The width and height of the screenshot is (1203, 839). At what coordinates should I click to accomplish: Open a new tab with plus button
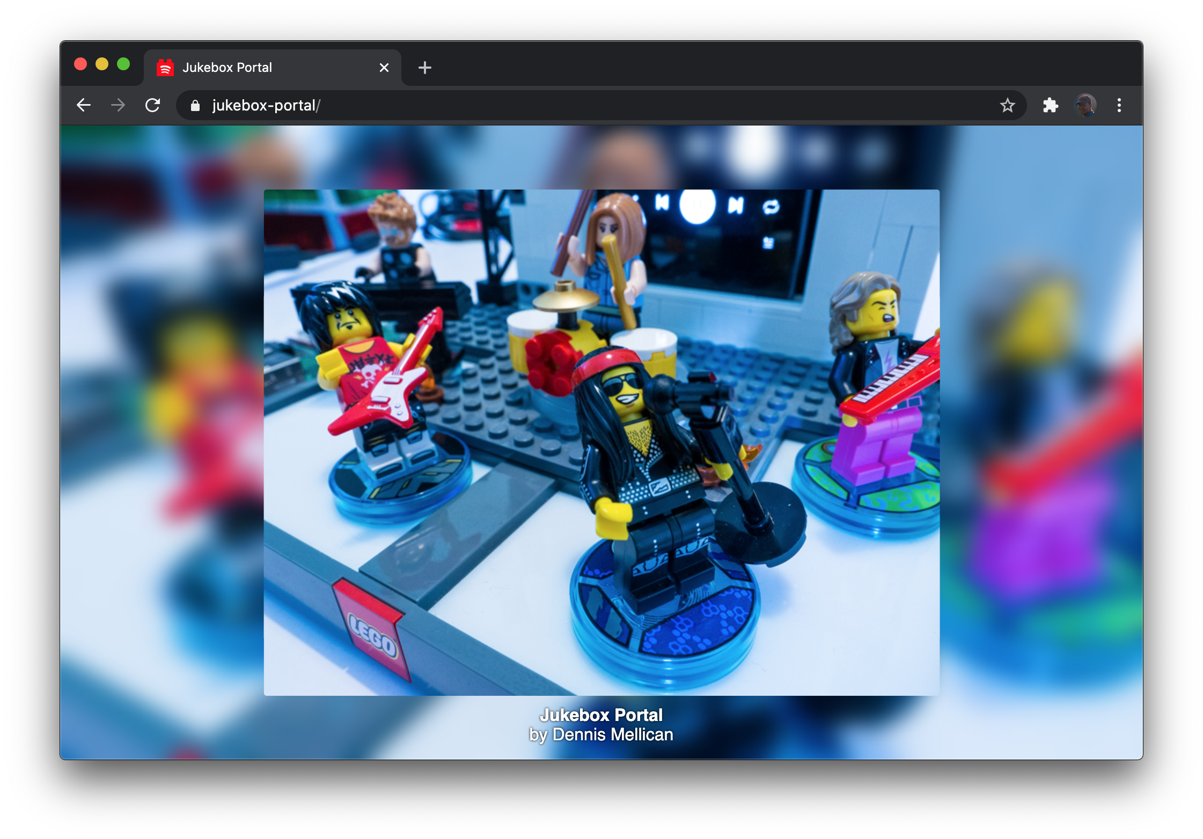(424, 68)
